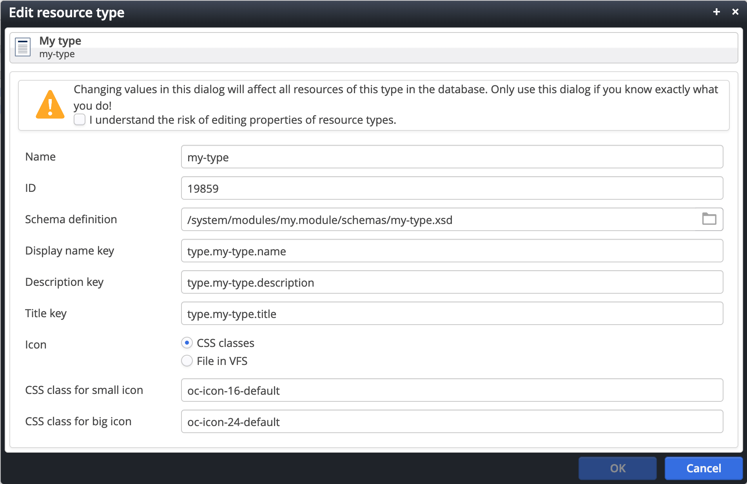Click the plus icon in the title bar
This screenshot has height=484, width=747.
[x=717, y=12]
